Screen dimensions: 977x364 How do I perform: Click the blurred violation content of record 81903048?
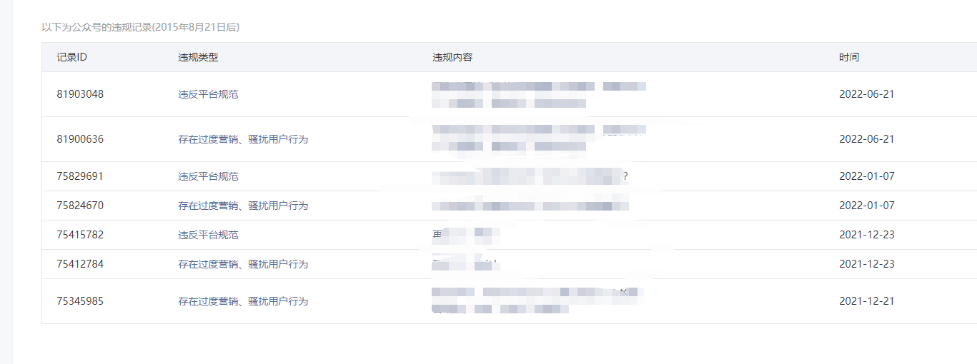[538, 94]
